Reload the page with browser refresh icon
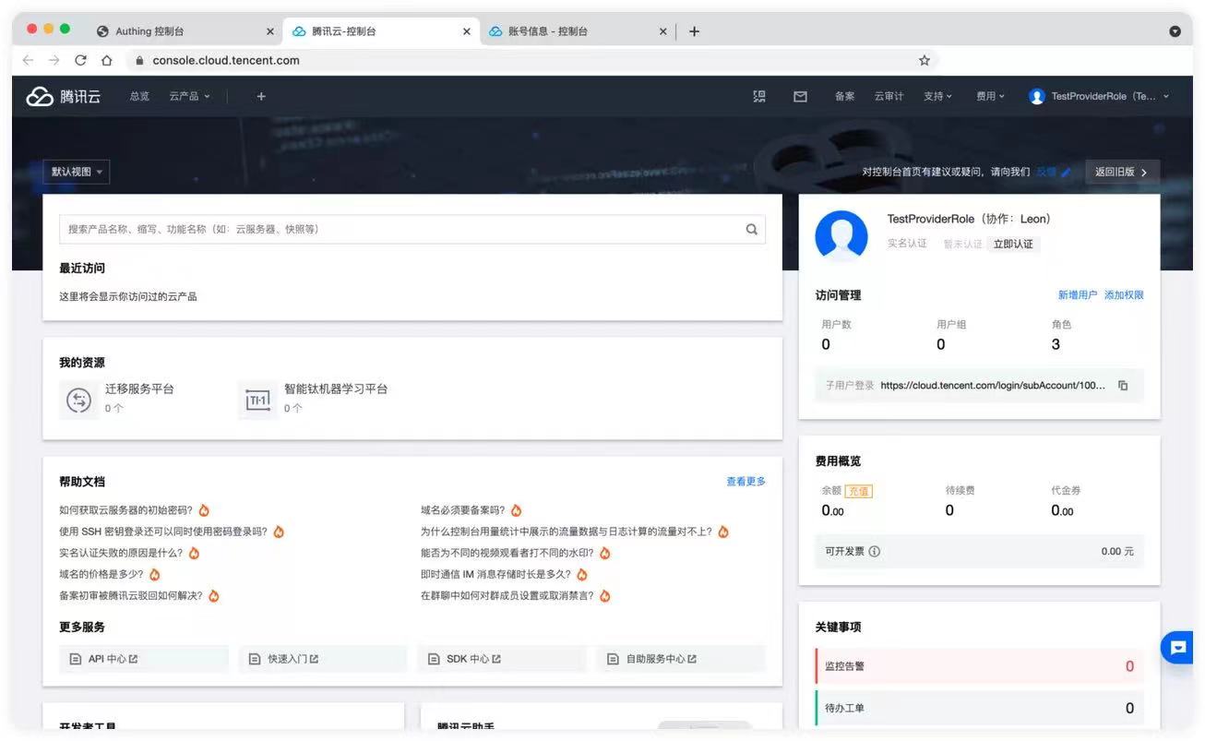 80,60
